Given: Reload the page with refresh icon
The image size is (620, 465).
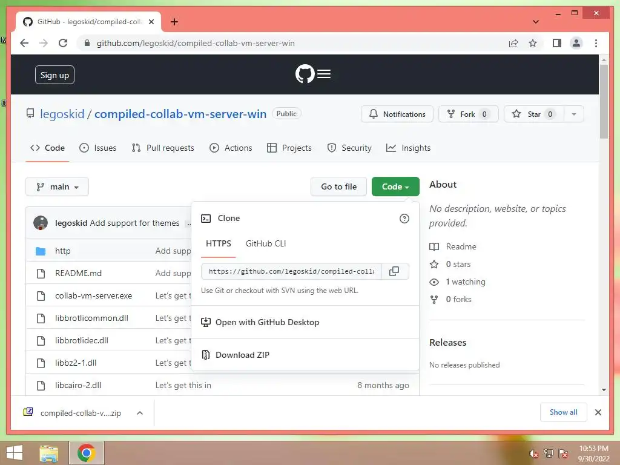Looking at the screenshot, I should tap(63, 43).
